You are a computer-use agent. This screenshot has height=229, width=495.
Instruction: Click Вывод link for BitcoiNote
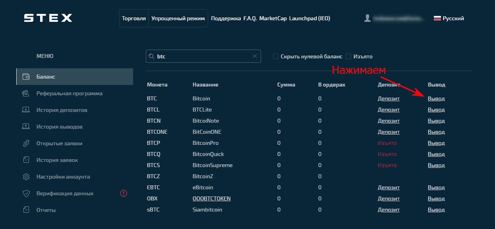click(436, 121)
